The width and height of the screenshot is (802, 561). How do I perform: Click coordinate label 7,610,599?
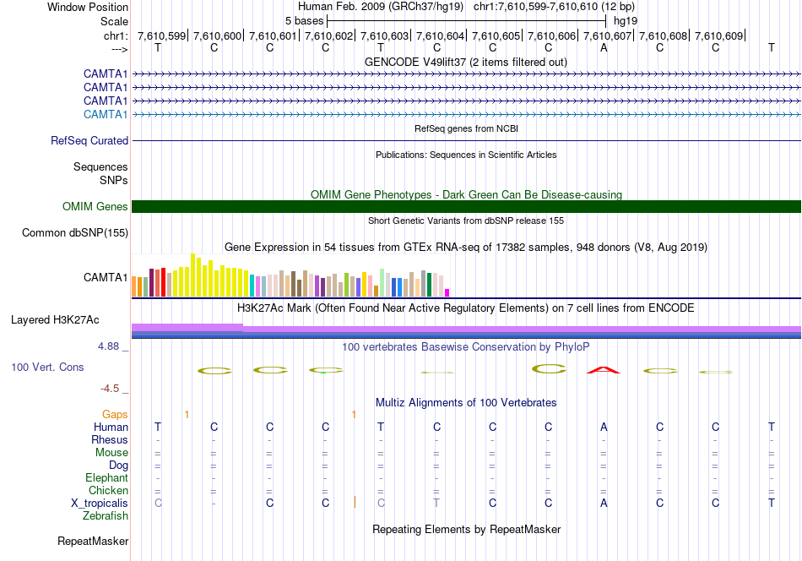click(161, 35)
